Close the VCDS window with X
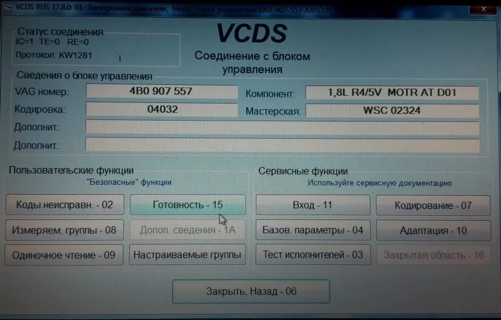Screen dimensions: 501x320 483,8
